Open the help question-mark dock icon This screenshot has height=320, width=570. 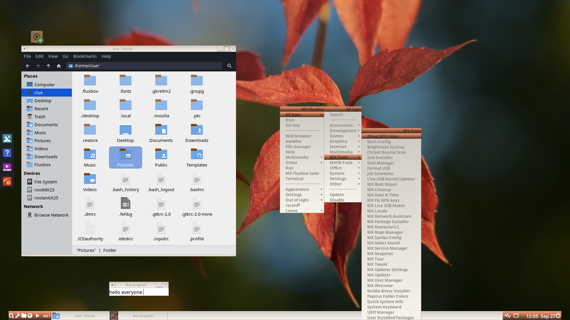coord(7,153)
